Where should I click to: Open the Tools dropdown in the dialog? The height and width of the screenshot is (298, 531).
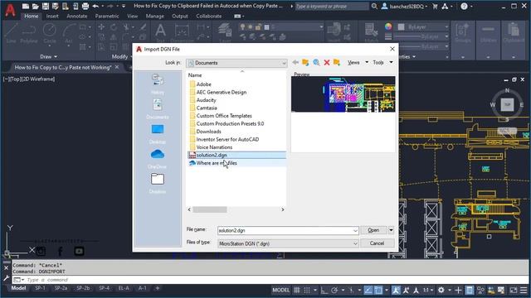click(382, 63)
